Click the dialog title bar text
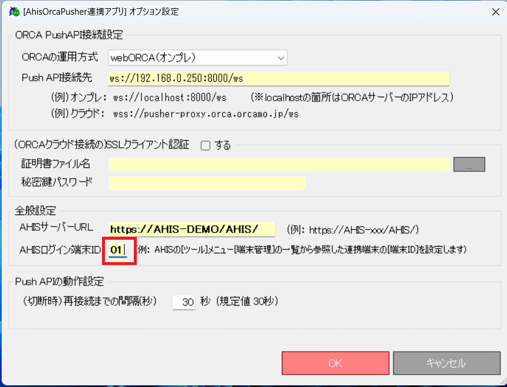The height and width of the screenshot is (387, 507). (100, 11)
